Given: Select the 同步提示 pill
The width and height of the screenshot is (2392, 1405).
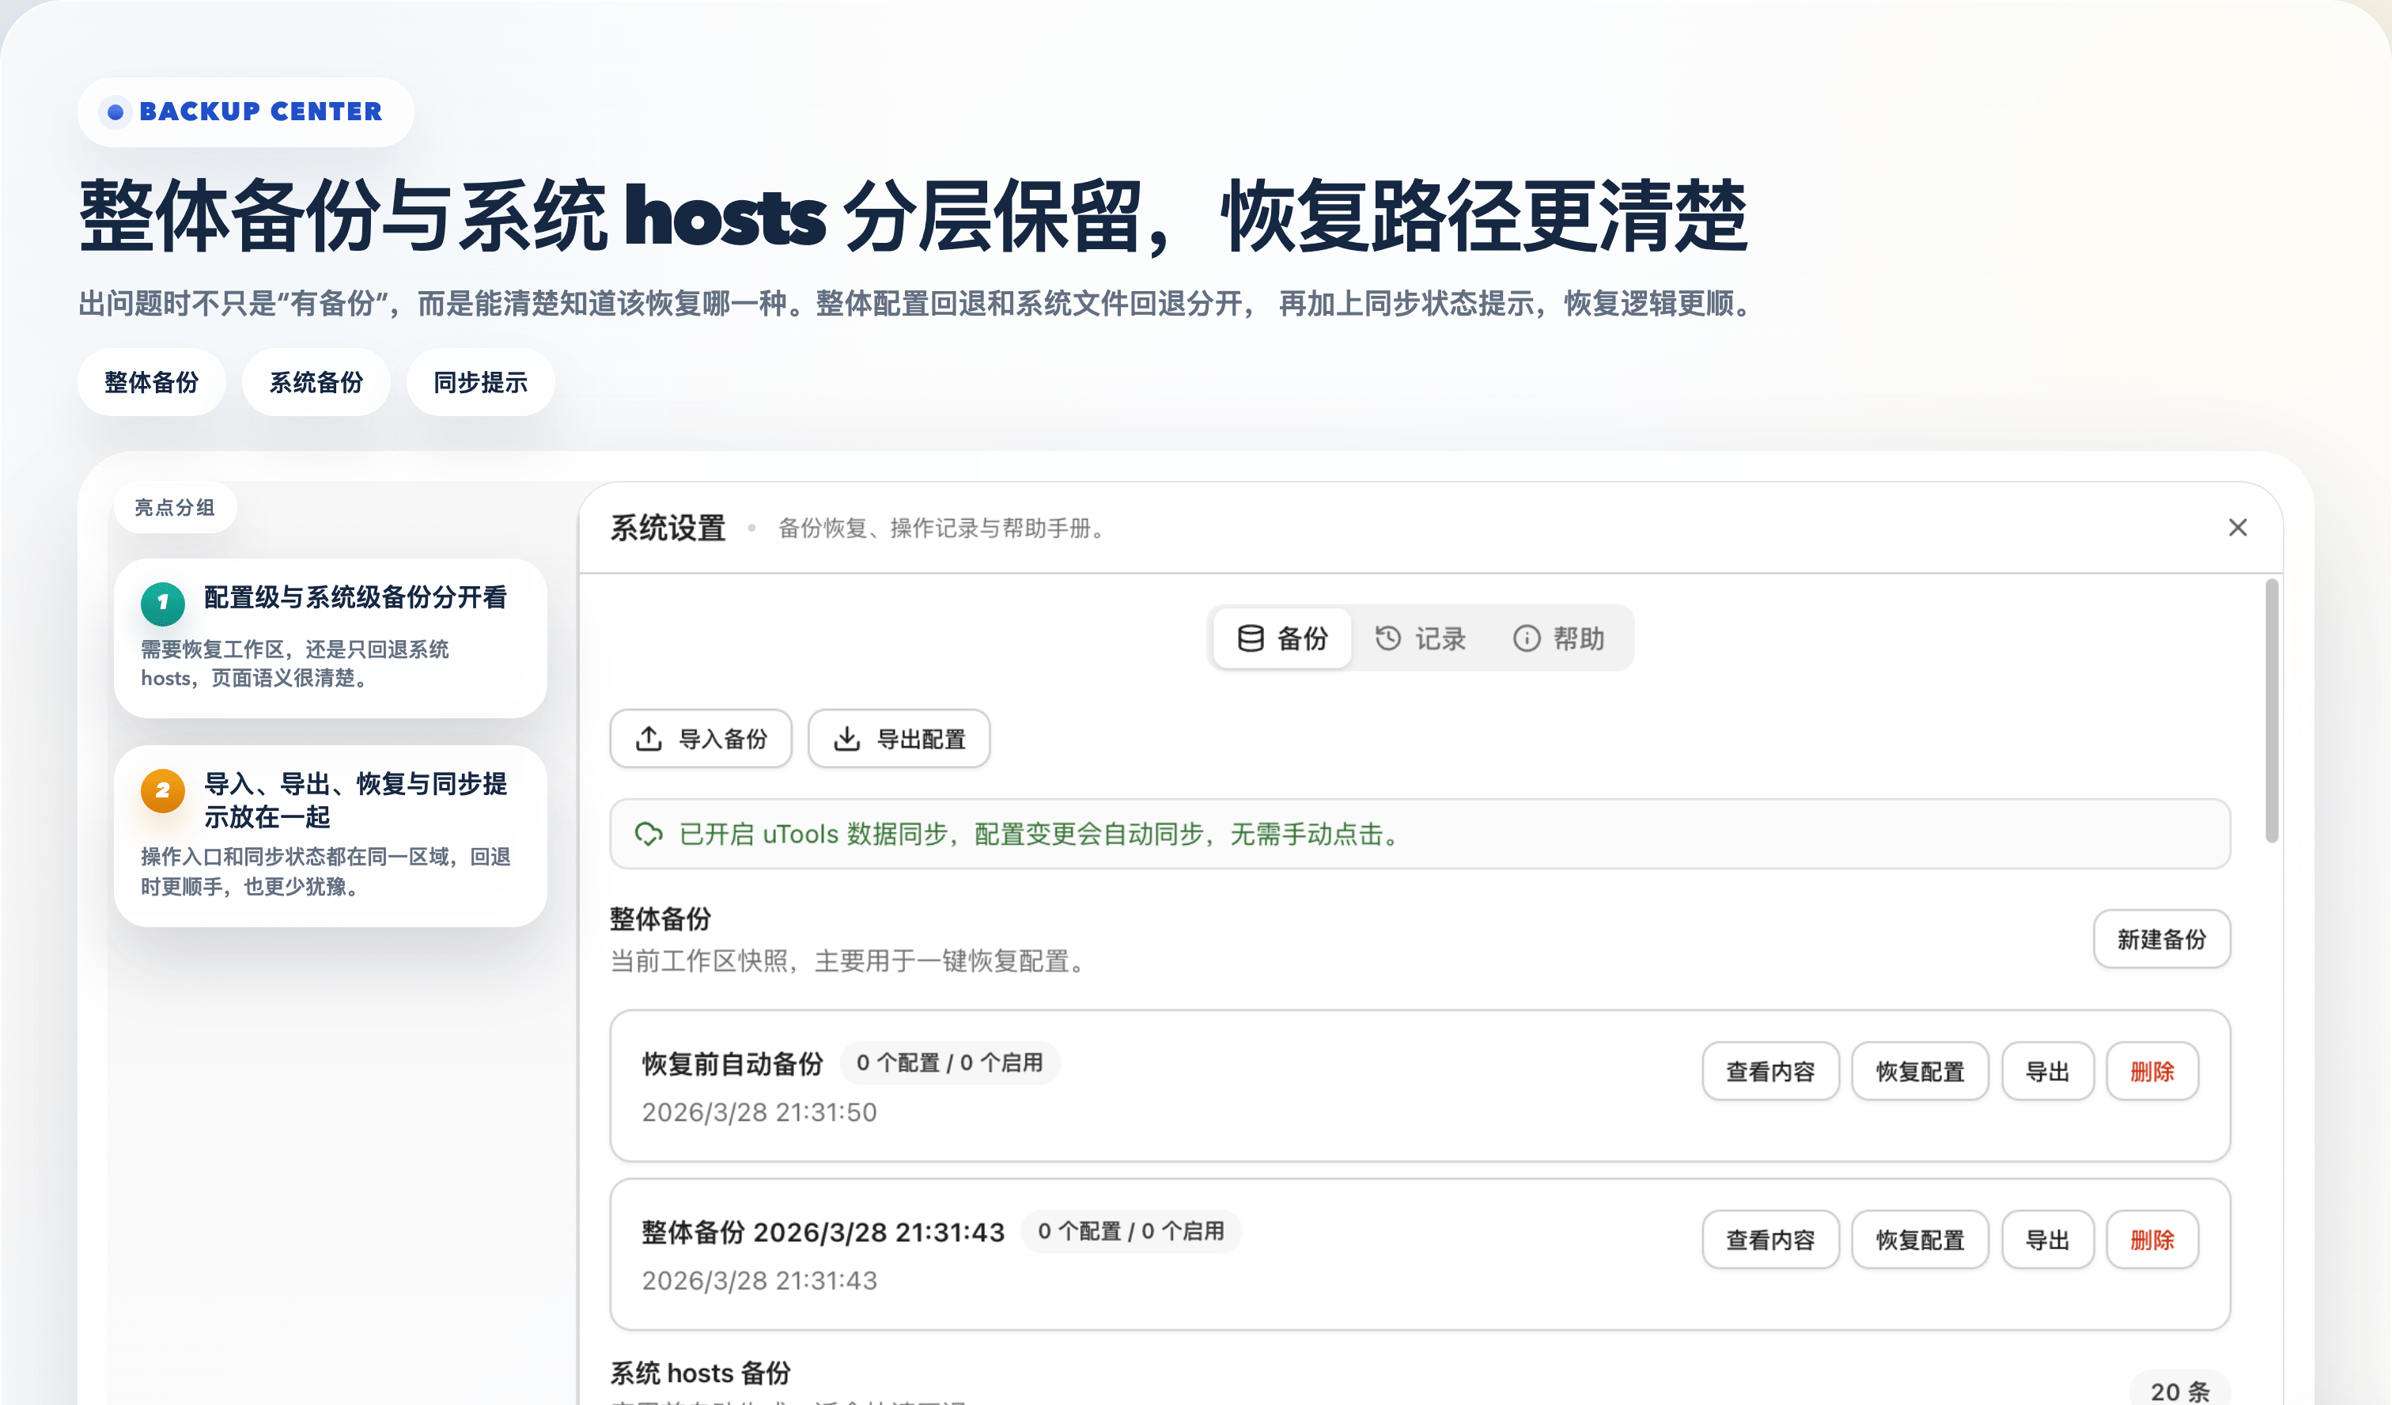Looking at the screenshot, I should pos(480,381).
